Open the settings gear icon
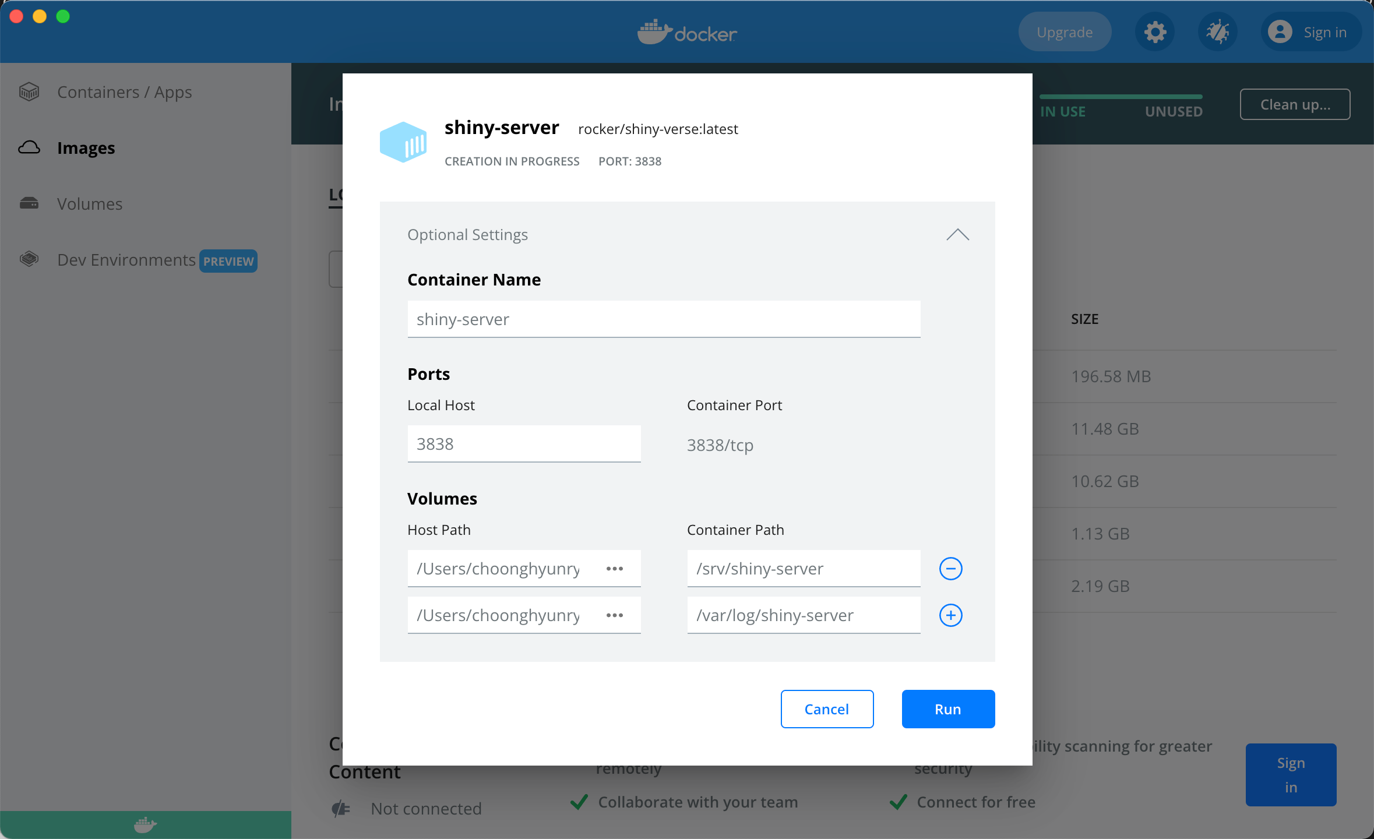This screenshot has height=839, width=1374. tap(1155, 32)
